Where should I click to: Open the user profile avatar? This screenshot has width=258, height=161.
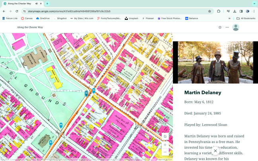tap(236, 27)
